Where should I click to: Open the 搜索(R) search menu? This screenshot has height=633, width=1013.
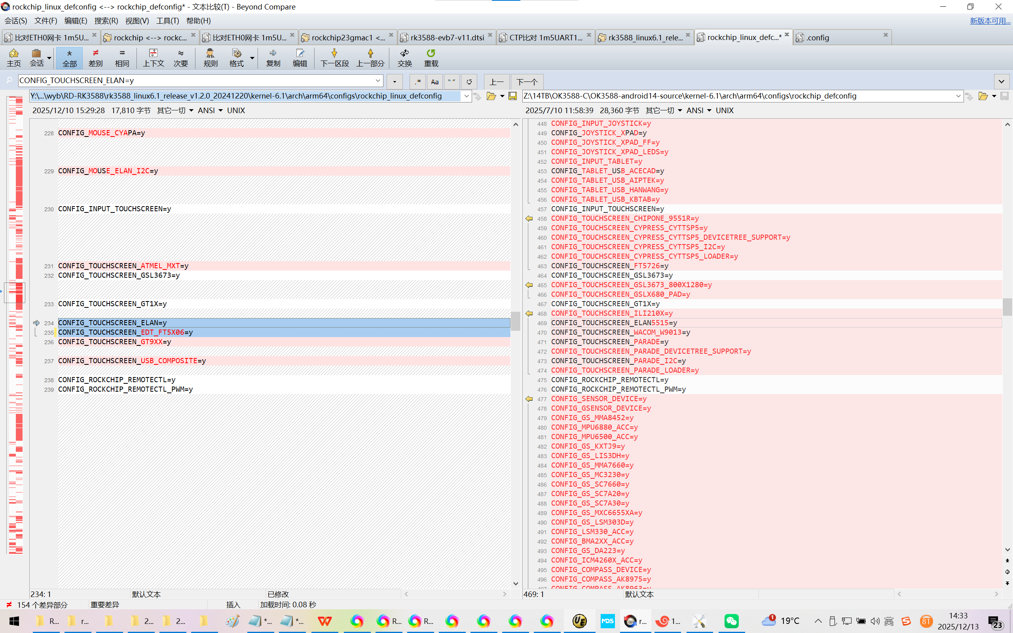tap(106, 21)
